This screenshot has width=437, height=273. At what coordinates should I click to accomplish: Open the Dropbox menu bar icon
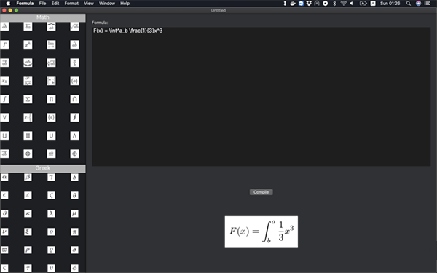pos(309,4)
